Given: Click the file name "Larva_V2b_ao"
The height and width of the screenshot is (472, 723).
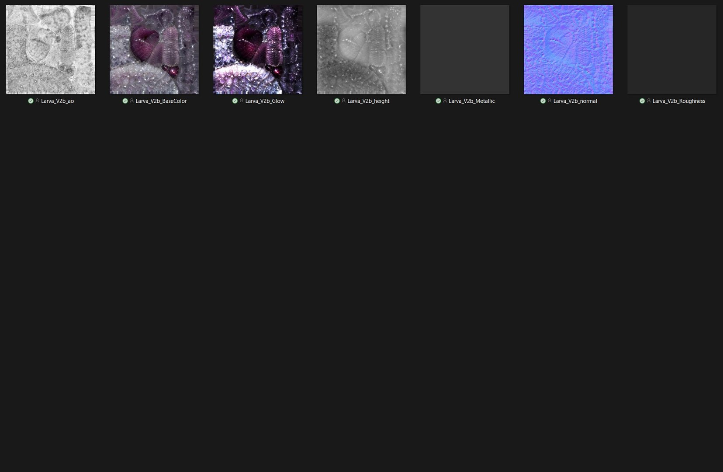Looking at the screenshot, I should [58, 101].
